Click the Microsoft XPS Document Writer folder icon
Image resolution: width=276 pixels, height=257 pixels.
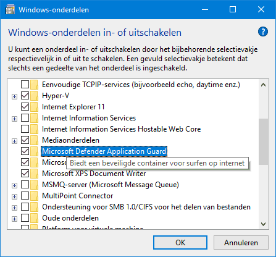pos(34,174)
